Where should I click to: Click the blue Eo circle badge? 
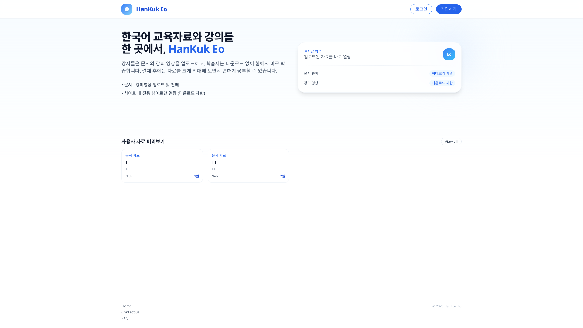449,54
